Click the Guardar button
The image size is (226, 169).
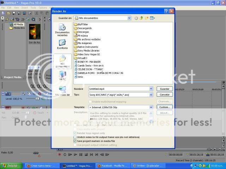pyautogui.click(x=165, y=89)
